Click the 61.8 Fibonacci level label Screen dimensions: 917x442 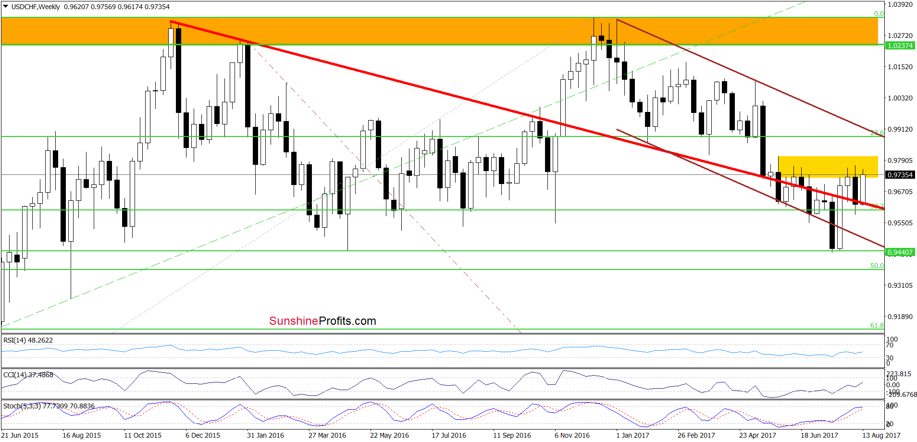(877, 325)
